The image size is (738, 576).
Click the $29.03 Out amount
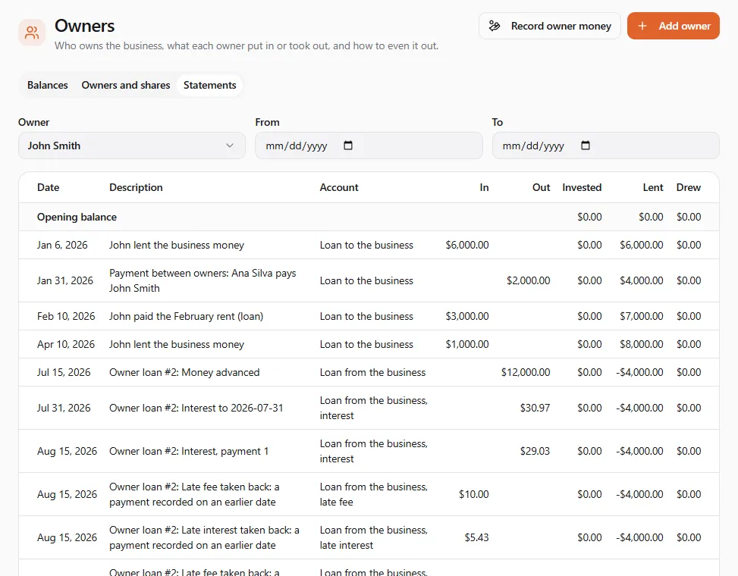(535, 452)
